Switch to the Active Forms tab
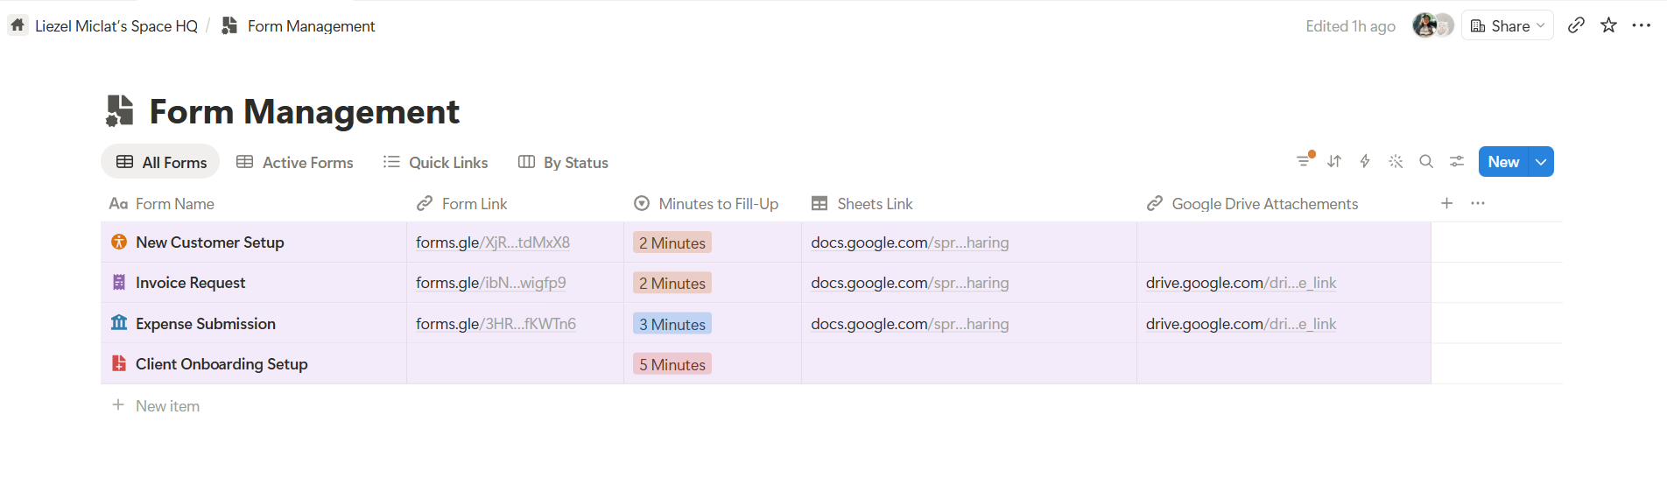 (295, 162)
